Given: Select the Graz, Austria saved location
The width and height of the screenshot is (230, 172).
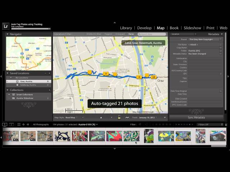Looking at the screenshot, I should pos(29,81).
